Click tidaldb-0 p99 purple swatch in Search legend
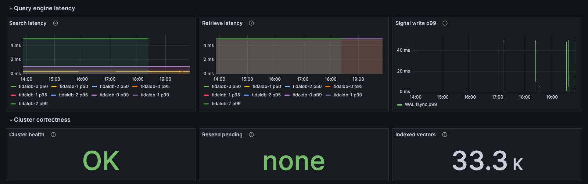The width and height of the screenshot is (588, 184). pos(94,95)
